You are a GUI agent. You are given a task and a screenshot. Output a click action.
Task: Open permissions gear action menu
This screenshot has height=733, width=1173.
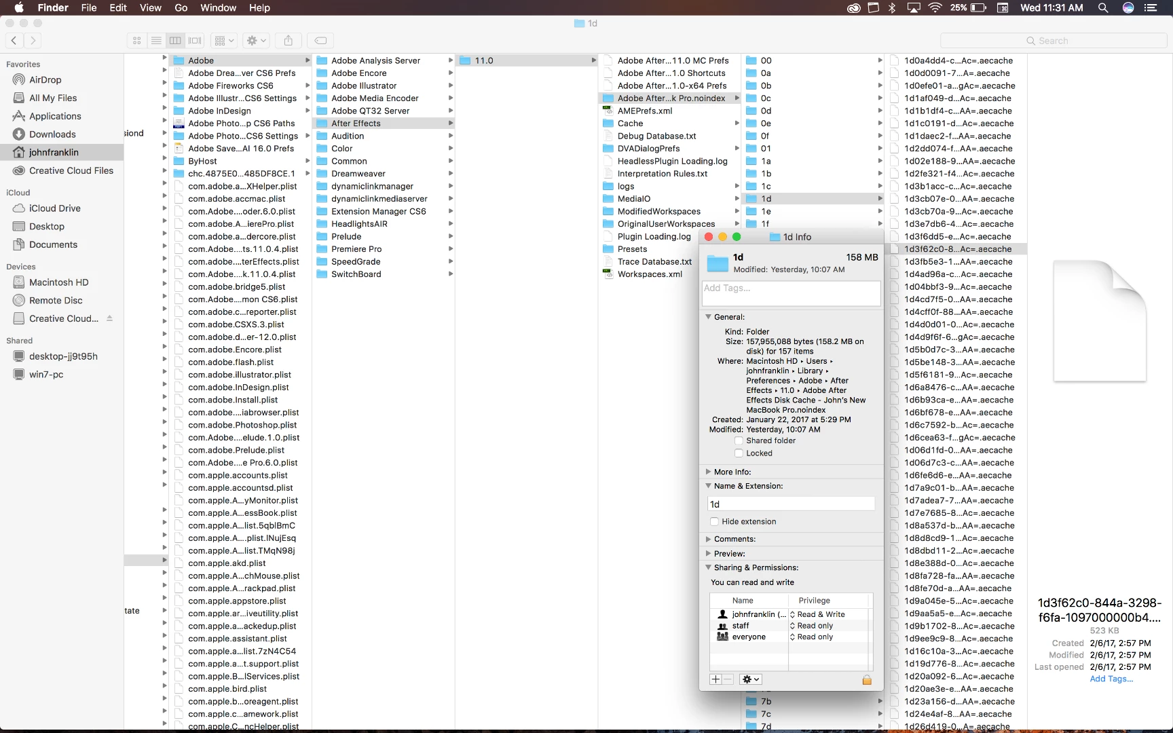coord(751,679)
